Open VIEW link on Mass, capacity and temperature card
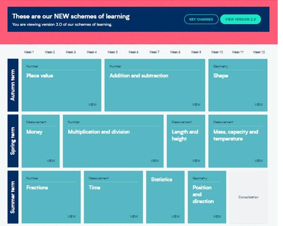This screenshot has height=226, width=283. tap(258, 161)
